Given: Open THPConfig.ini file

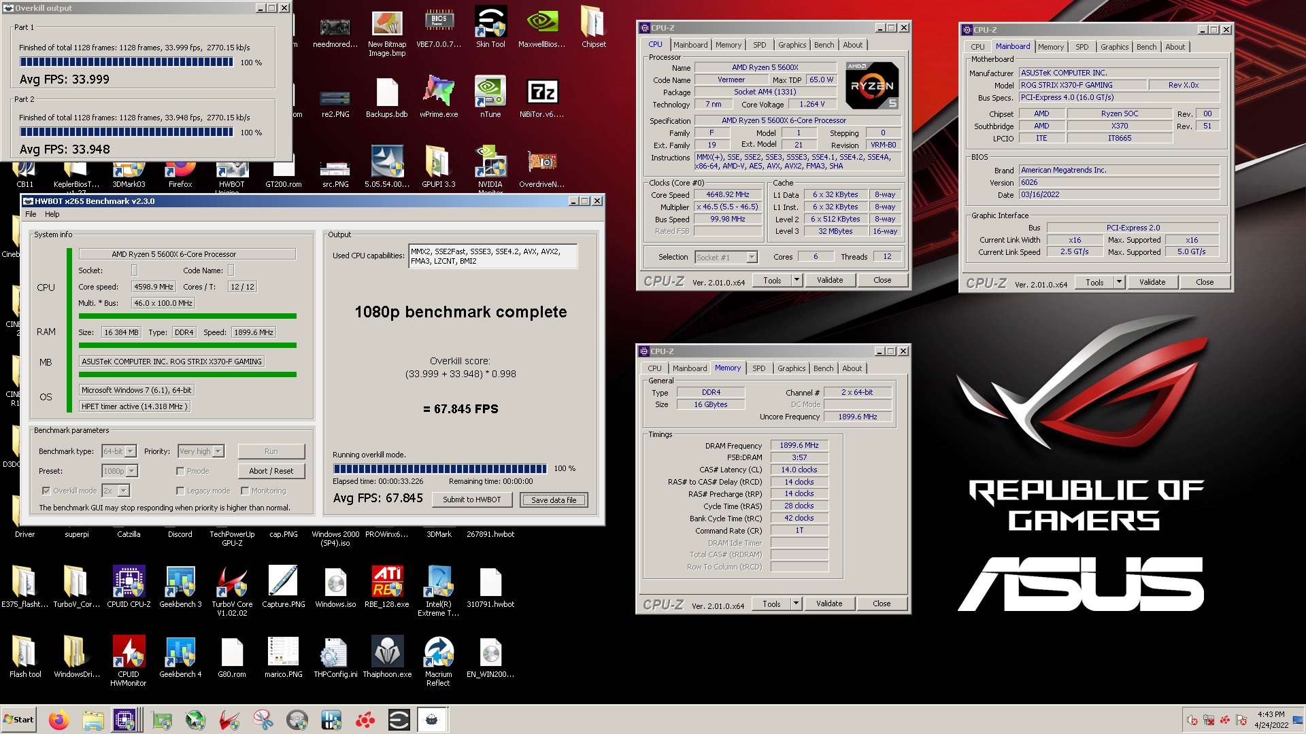Looking at the screenshot, I should point(335,658).
